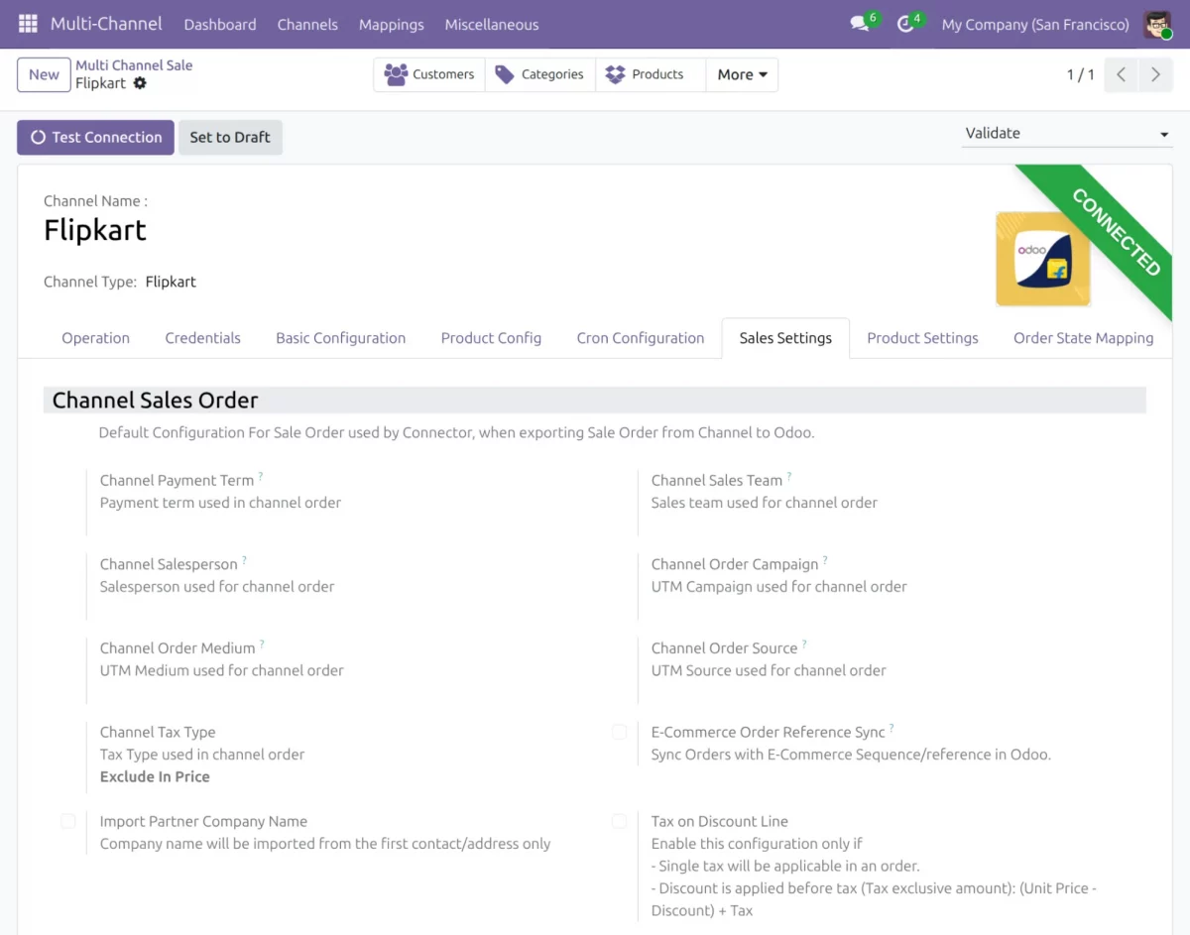The height and width of the screenshot is (935, 1190).
Task: Open the activities clock icon
Action: [x=905, y=24]
